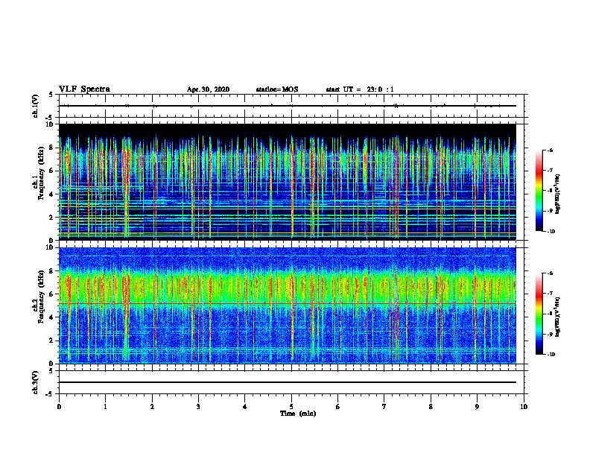
Task: Click the log(PSD) label beside ch.2 colorbar
Action: 558,317
